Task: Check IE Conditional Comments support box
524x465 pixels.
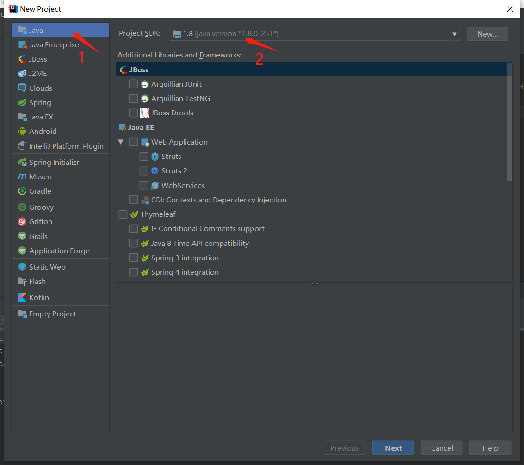Action: (134, 229)
